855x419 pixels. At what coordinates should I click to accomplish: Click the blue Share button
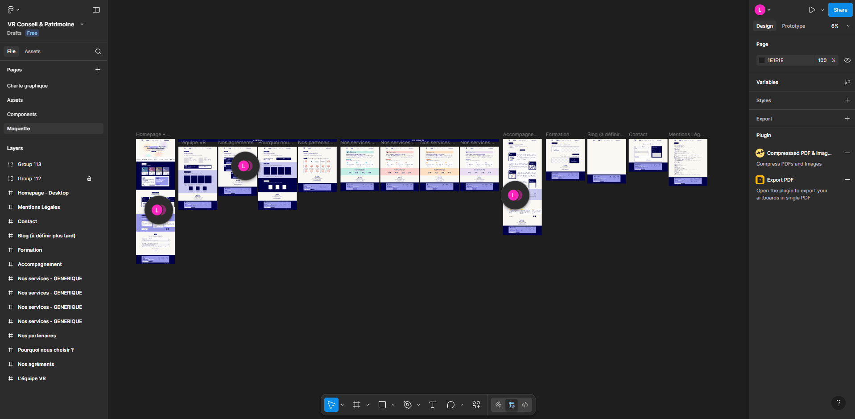(840, 10)
